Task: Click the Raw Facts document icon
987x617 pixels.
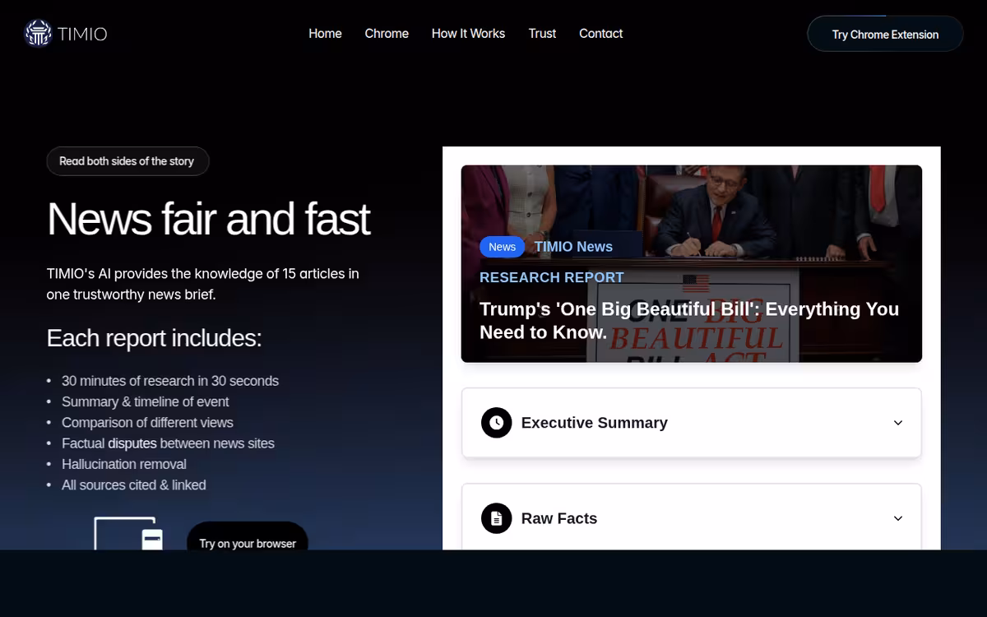Action: coord(496,518)
